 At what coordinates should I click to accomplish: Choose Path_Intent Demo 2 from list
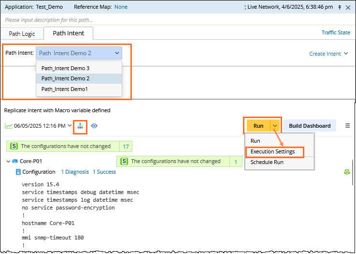(79, 78)
